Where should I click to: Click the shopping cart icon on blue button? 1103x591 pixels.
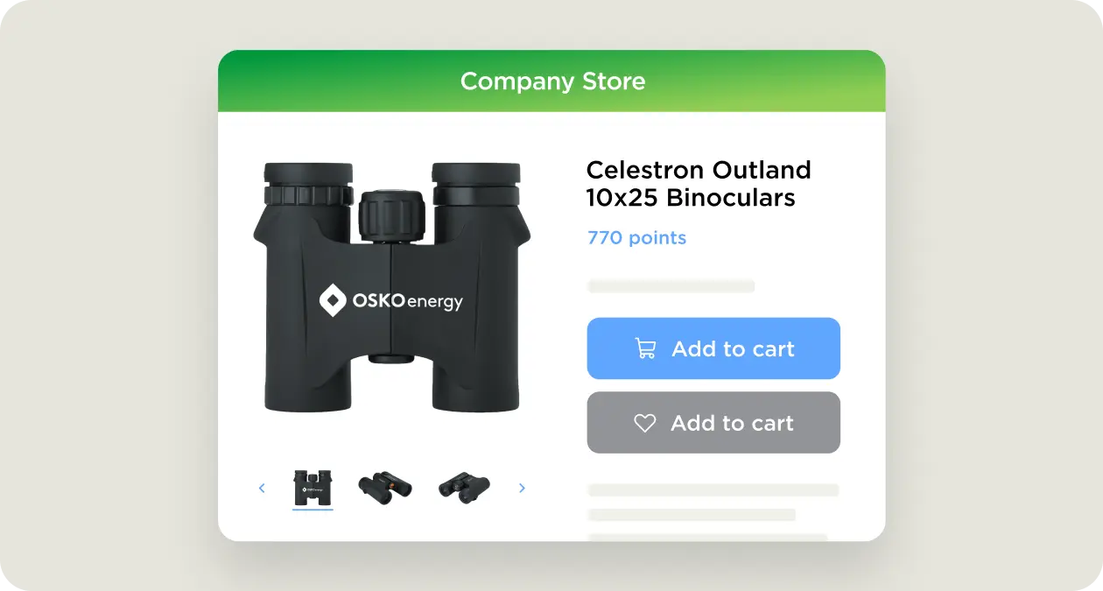[645, 348]
